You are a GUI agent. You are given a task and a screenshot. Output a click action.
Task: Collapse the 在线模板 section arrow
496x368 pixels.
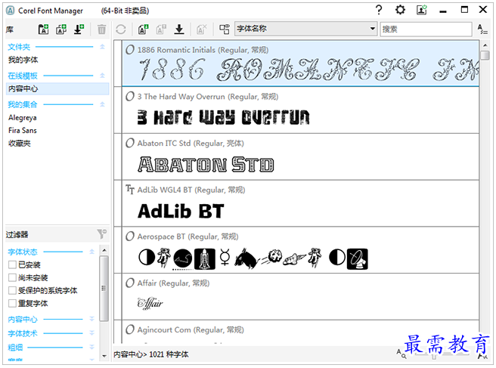pos(102,76)
